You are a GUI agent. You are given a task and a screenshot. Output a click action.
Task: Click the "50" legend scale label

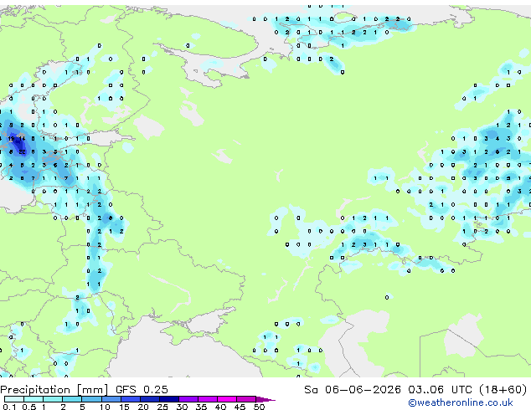click(259, 407)
